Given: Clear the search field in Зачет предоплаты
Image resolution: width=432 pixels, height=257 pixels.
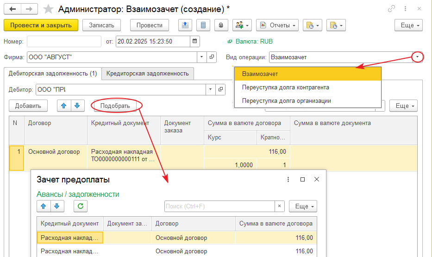Looking at the screenshot, I should pos(280,206).
